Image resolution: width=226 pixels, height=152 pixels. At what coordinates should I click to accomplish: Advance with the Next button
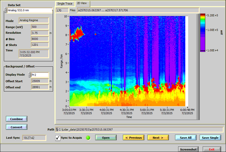point(158,138)
